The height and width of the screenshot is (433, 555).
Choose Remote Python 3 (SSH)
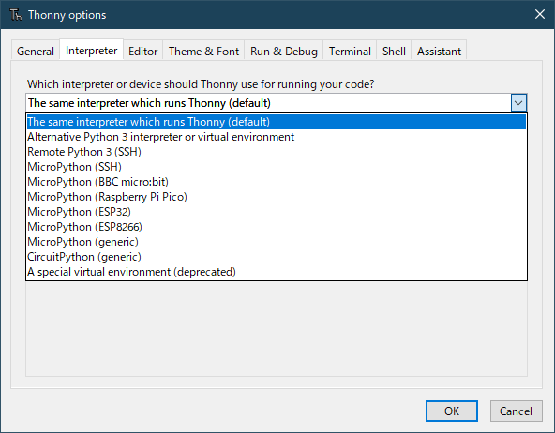(277, 152)
